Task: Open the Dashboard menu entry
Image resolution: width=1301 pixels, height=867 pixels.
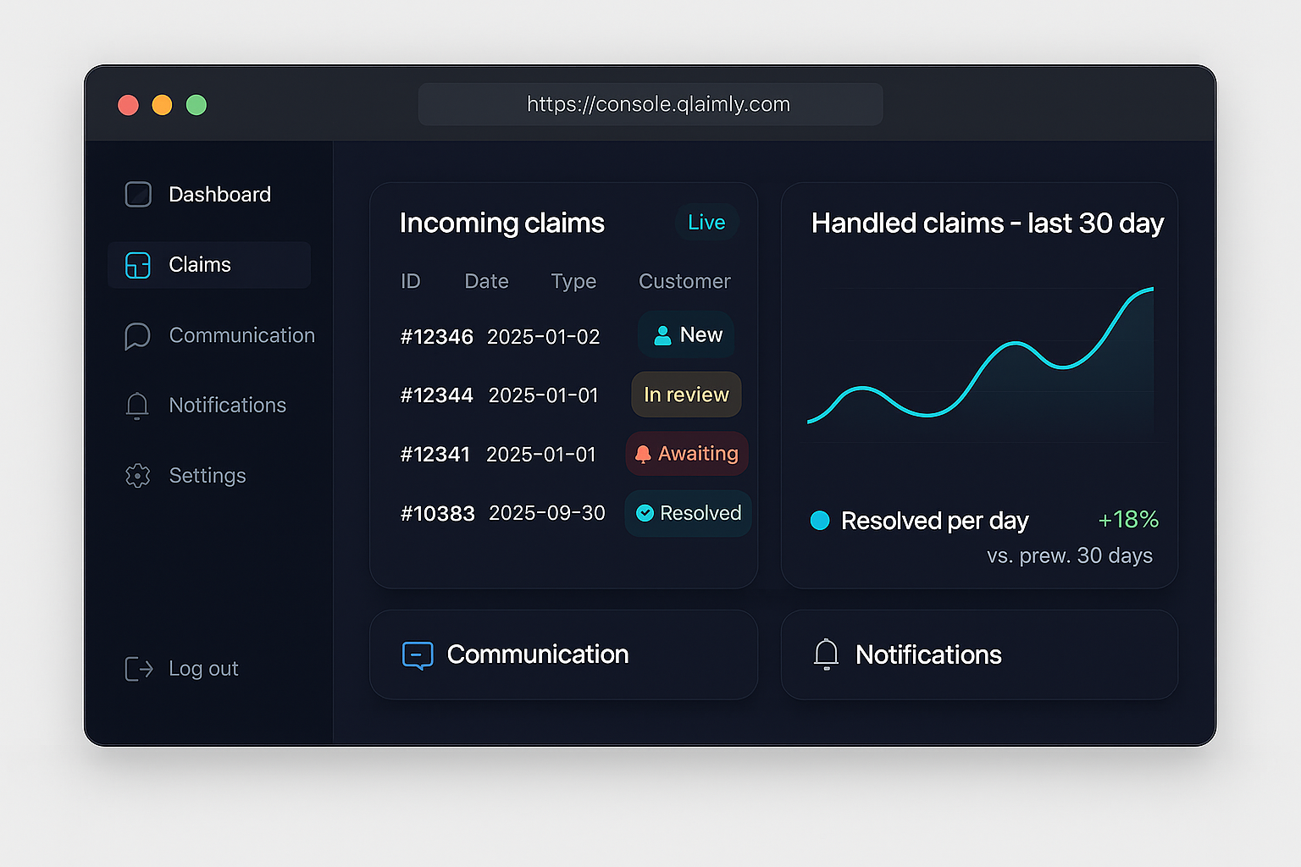Action: 219,194
